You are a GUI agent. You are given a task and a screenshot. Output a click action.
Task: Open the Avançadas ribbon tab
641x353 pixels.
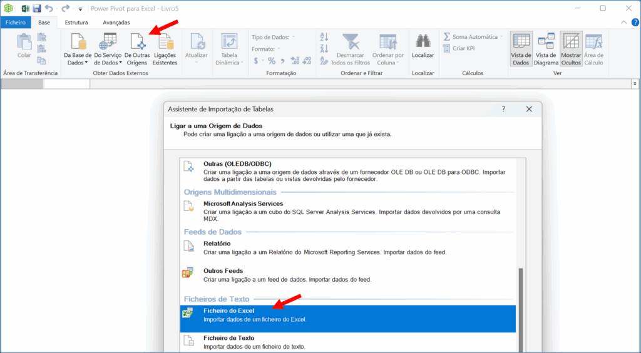point(116,23)
